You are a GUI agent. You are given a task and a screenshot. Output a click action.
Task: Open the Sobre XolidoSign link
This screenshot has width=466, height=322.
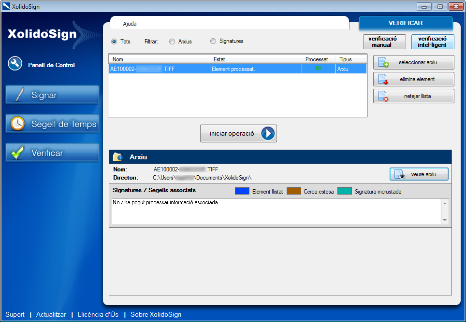tap(156, 315)
